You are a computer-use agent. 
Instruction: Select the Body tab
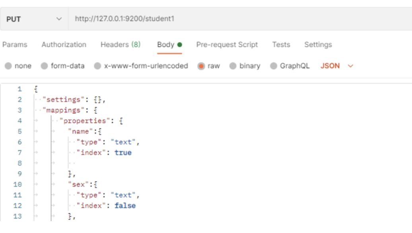[166, 45]
